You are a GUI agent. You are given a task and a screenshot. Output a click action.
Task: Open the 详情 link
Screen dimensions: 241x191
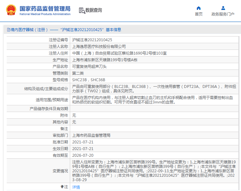pos(76,187)
